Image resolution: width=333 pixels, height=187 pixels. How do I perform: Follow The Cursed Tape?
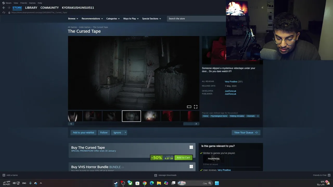[104, 132]
